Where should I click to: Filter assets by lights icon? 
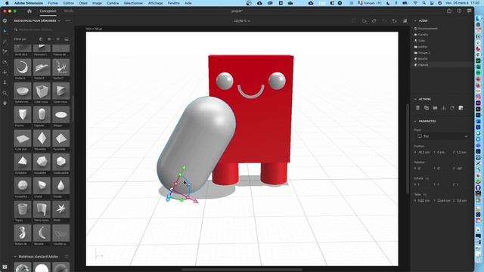coord(57,39)
